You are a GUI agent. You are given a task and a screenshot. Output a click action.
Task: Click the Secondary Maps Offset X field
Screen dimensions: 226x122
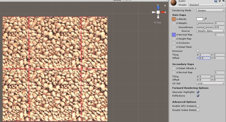coord(205,80)
